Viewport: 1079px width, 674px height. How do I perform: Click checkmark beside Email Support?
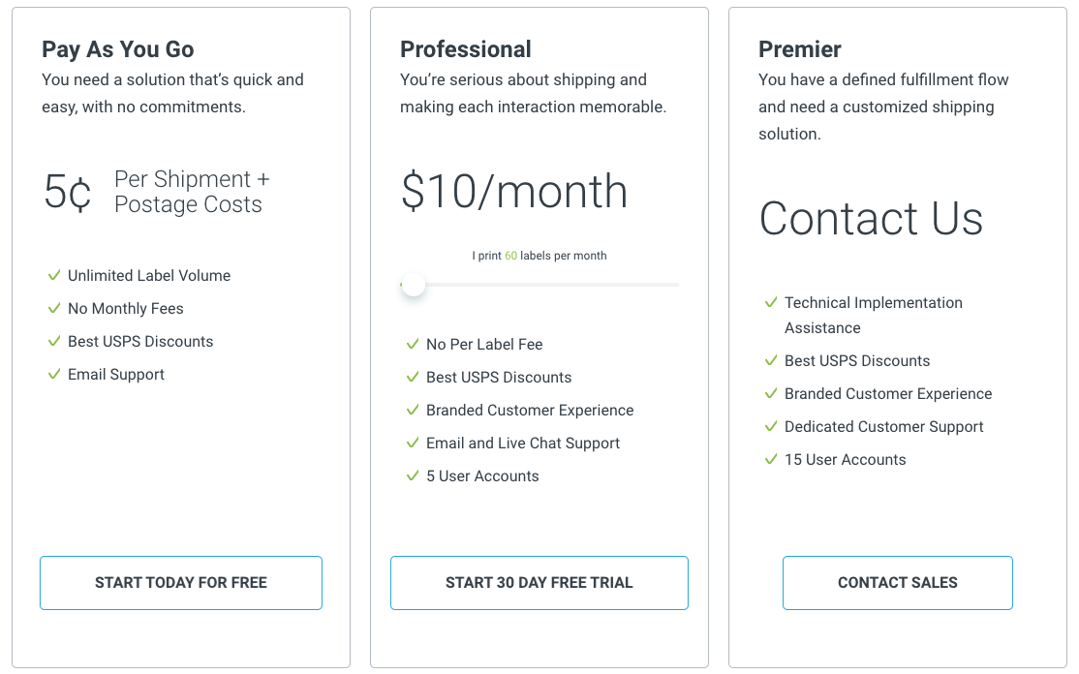click(x=54, y=375)
